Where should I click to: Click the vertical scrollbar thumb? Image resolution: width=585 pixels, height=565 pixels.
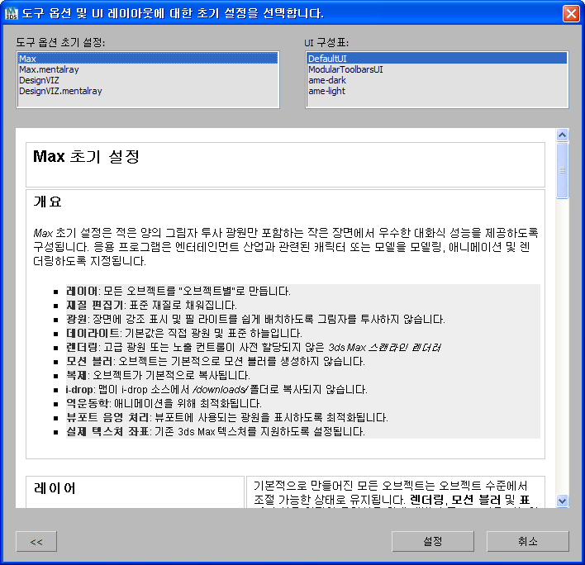point(562,170)
